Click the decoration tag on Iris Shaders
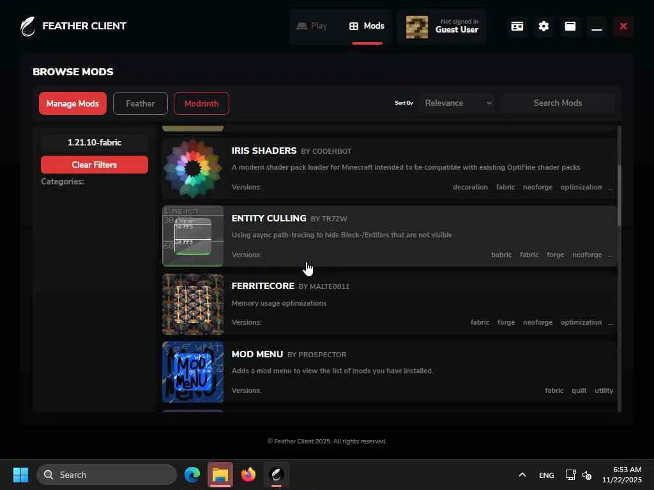Viewport: 654px width, 490px height. pyautogui.click(x=470, y=187)
